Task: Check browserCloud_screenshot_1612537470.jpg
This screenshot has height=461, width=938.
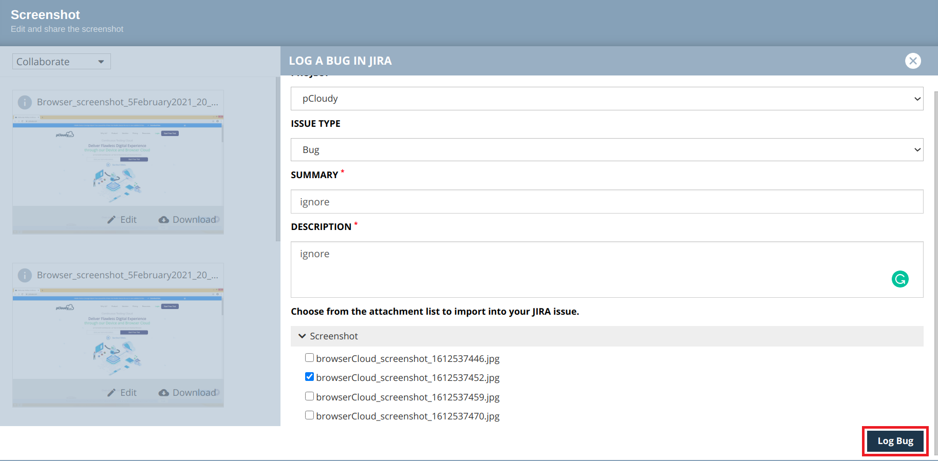Action: pyautogui.click(x=309, y=415)
